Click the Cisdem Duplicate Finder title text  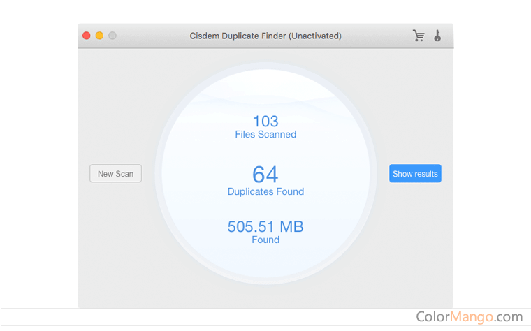pyautogui.click(x=236, y=36)
